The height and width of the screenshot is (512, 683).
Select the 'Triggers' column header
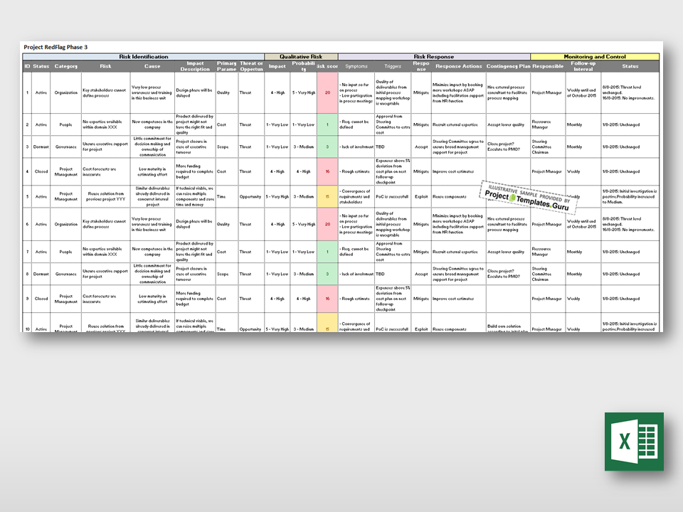pyautogui.click(x=393, y=66)
